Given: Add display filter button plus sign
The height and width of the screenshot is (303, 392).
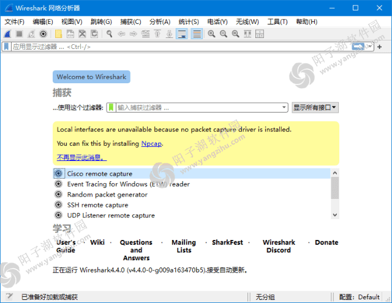Looking at the screenshot, I should (x=380, y=47).
